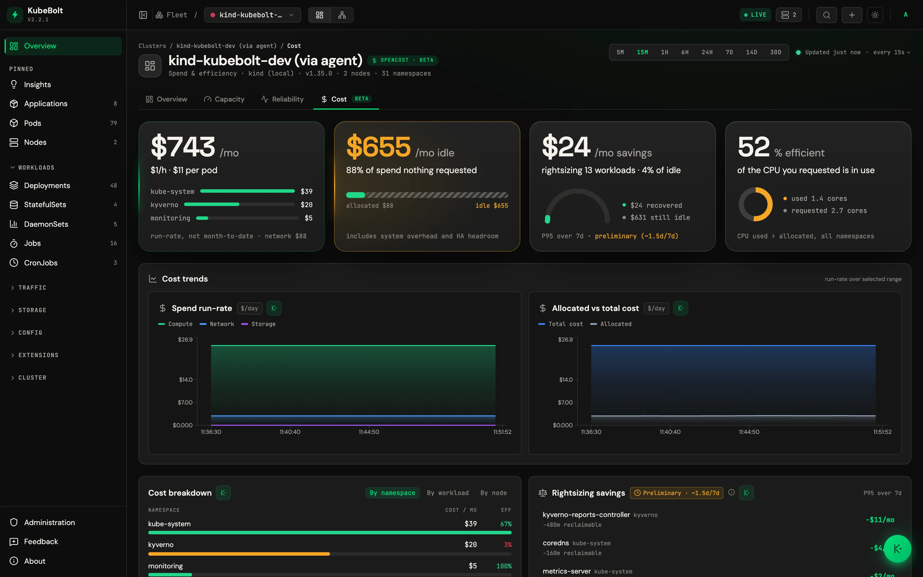Viewport: 923px width, 577px height.
Task: Open Fleet in the top bar
Action: [171, 15]
